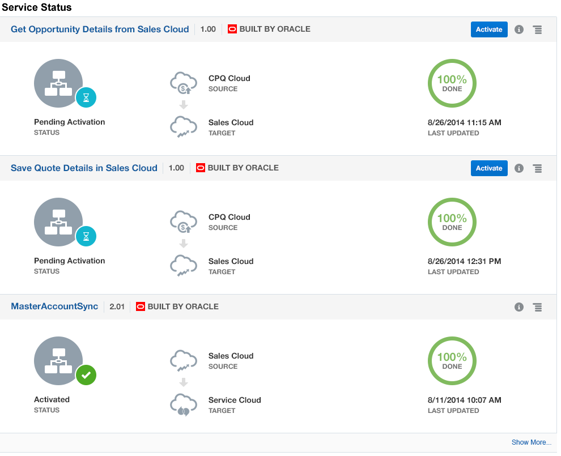Click Oracle logo beside MasterAccountSync
Screen dimensions: 561x456
click(140, 306)
